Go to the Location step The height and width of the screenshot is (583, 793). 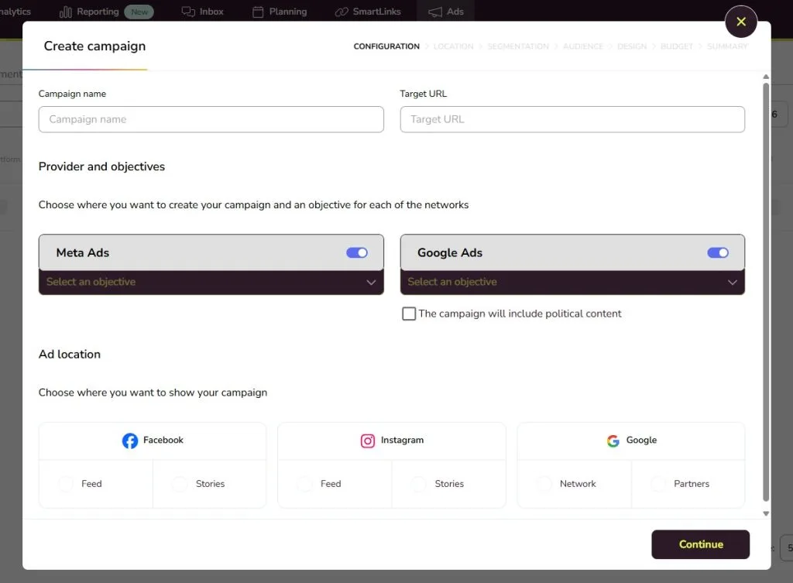coord(453,46)
